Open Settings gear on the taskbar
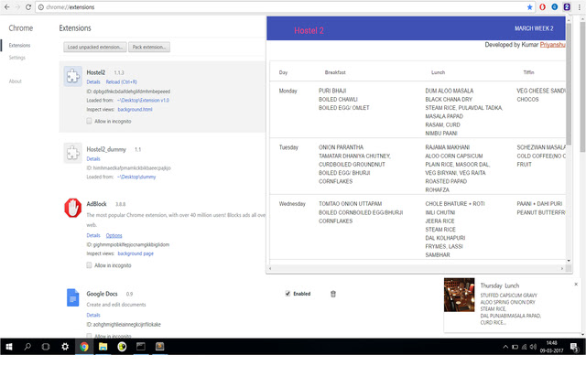This screenshot has width=586, height=366. 65,347
